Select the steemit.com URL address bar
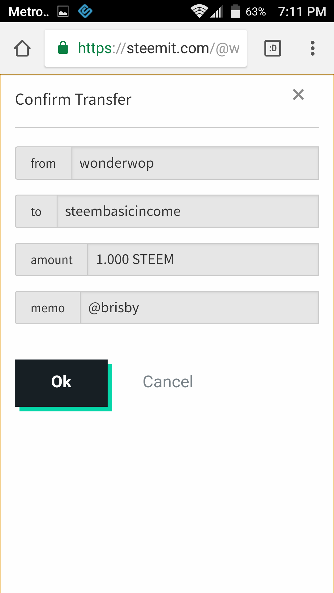The width and height of the screenshot is (334, 593). [x=146, y=48]
